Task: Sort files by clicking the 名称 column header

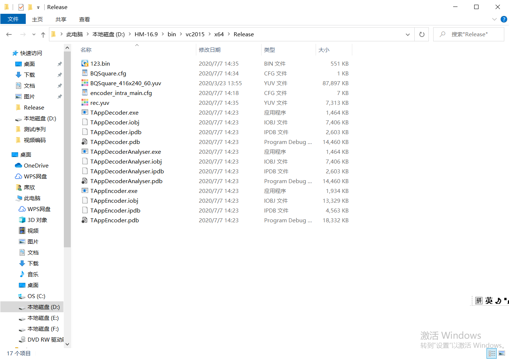Action: point(86,50)
